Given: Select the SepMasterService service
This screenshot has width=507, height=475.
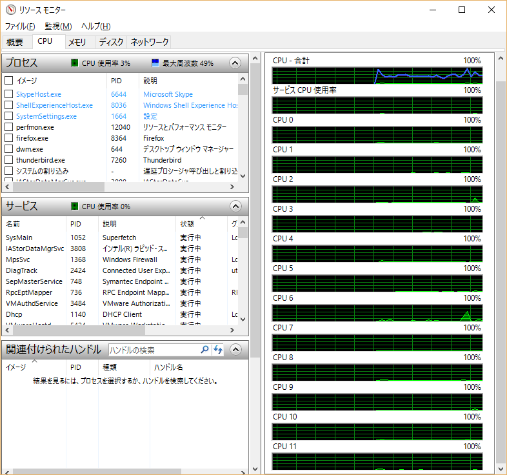Looking at the screenshot, I should click(34, 281).
